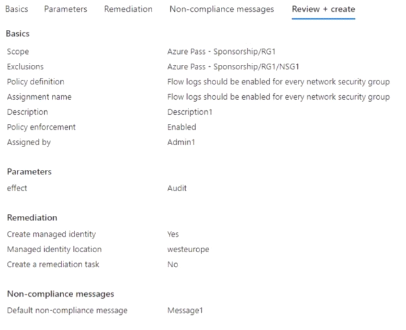Select the westeurope location value

(188, 250)
